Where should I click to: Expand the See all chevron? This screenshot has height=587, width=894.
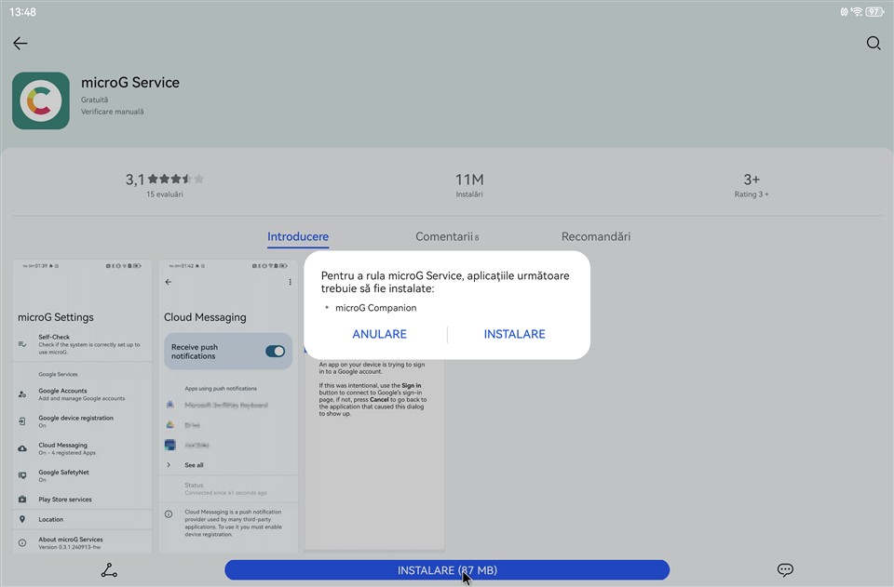(x=169, y=465)
